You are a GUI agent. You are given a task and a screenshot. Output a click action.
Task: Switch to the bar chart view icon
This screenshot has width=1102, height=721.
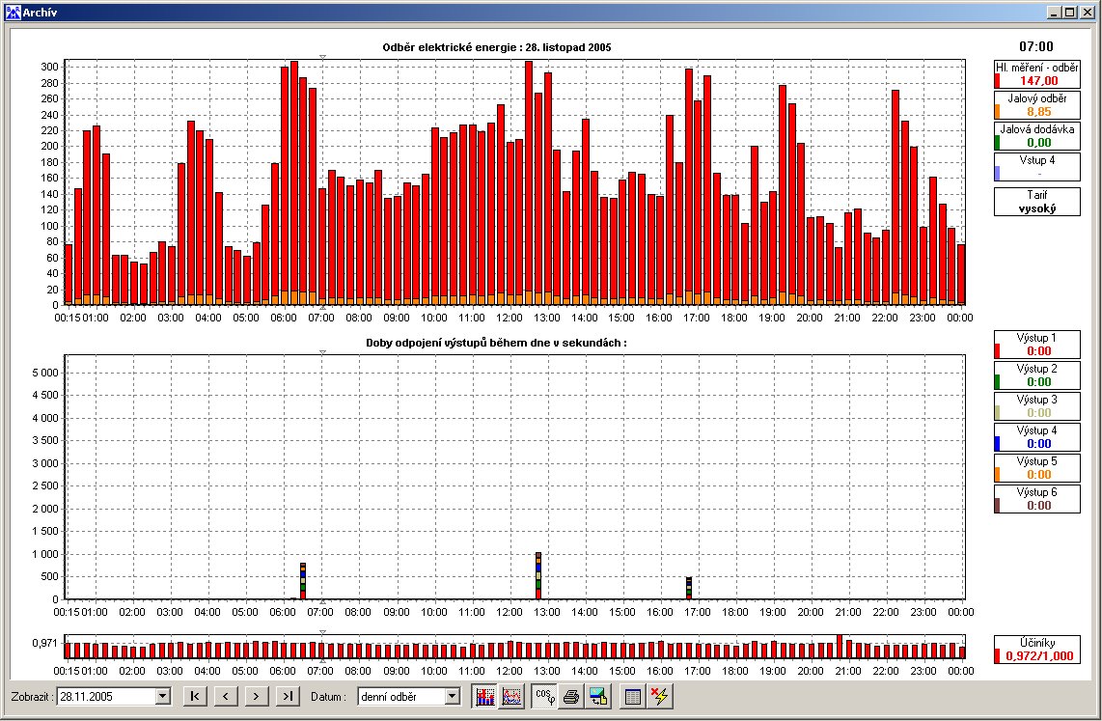[484, 697]
